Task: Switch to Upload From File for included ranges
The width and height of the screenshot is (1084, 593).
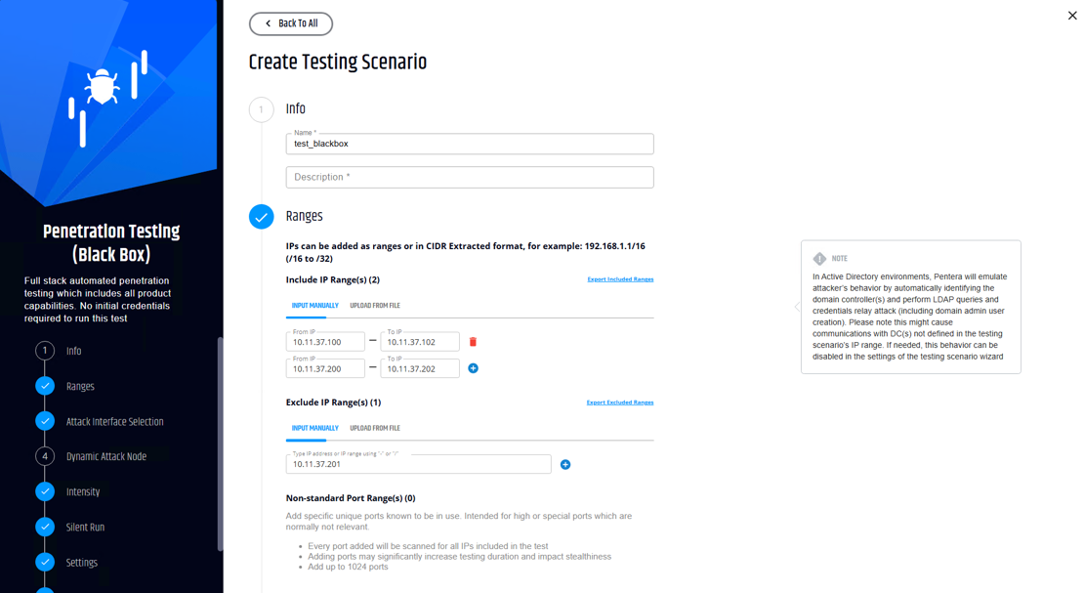Action: (x=375, y=306)
